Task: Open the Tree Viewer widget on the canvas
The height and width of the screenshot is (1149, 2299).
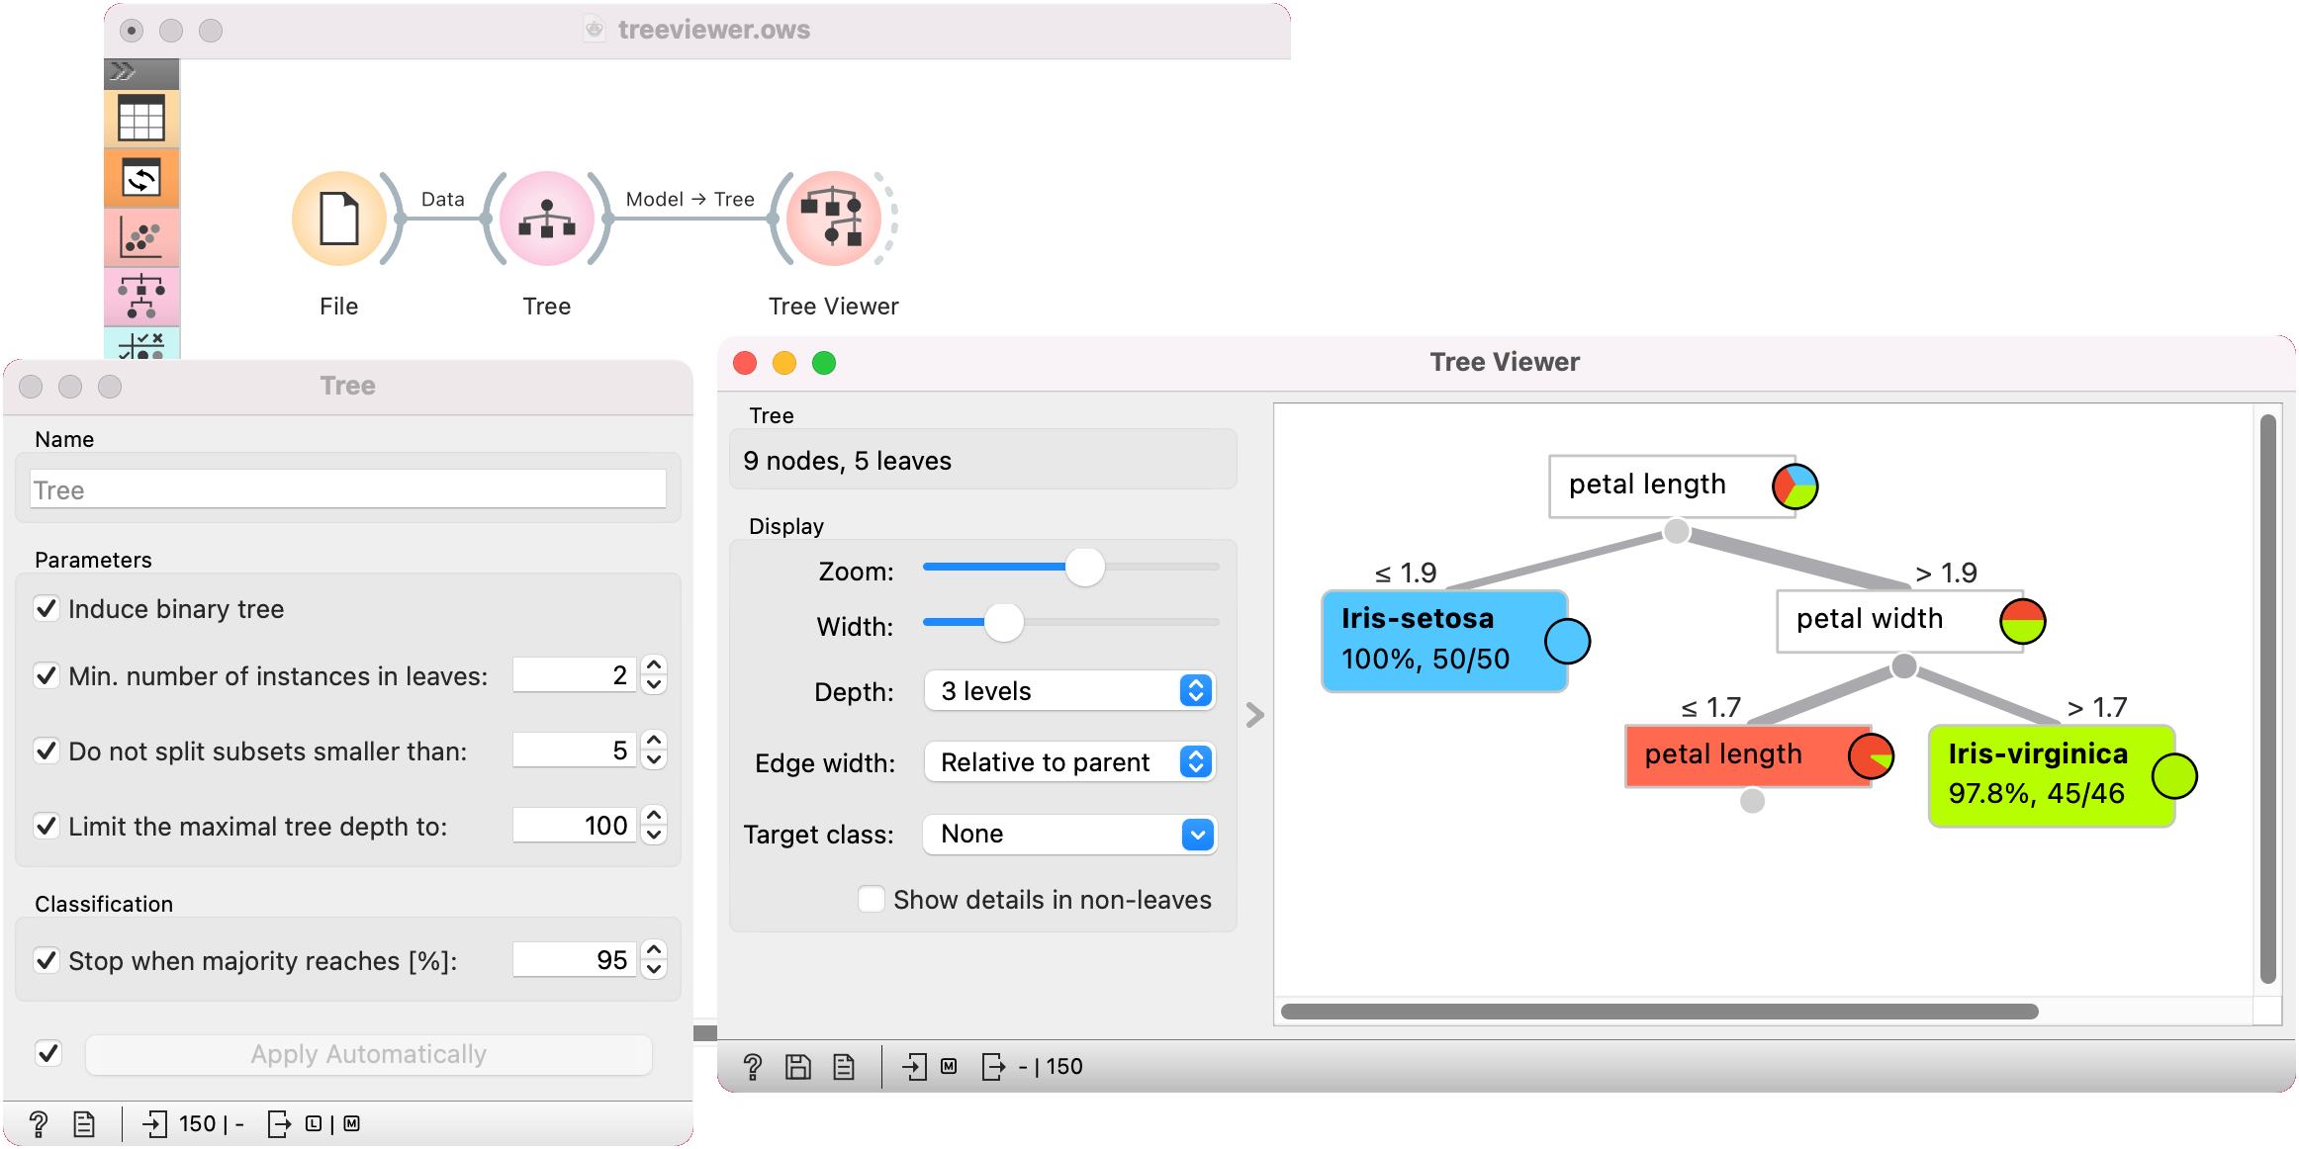Action: (x=833, y=218)
